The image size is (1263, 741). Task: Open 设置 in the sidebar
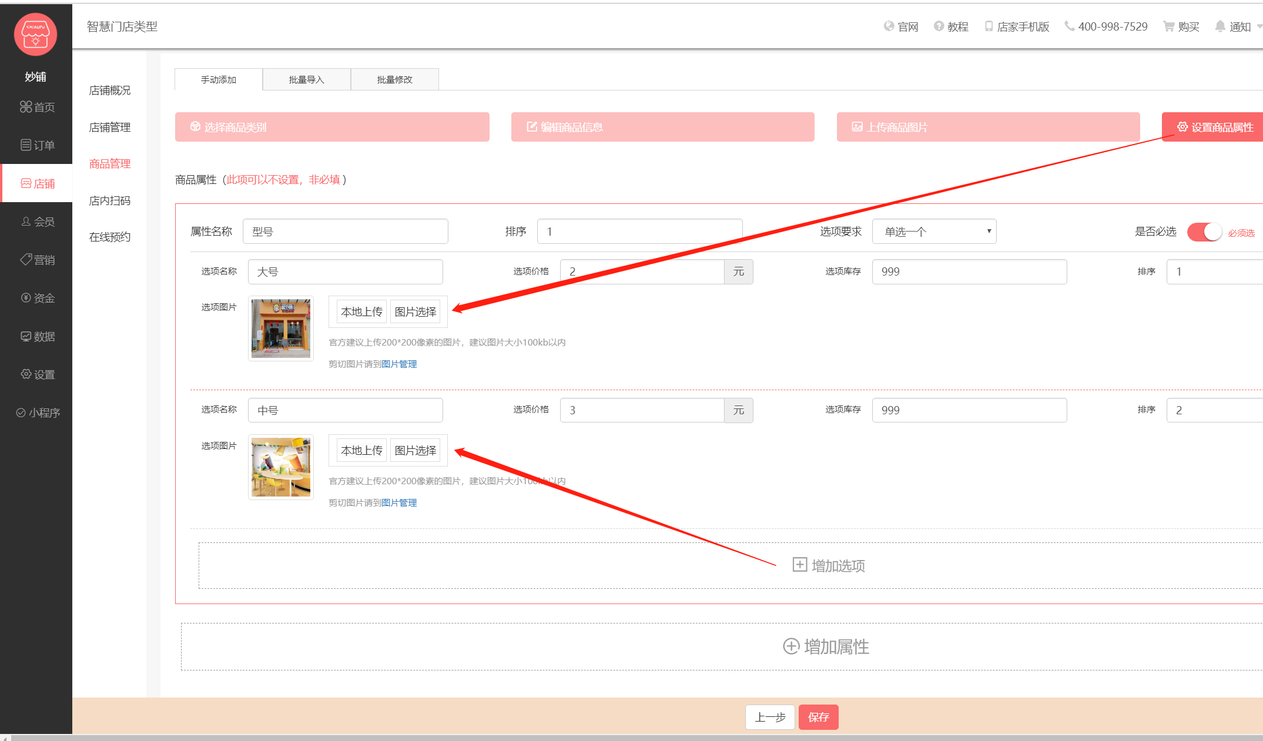[36, 374]
